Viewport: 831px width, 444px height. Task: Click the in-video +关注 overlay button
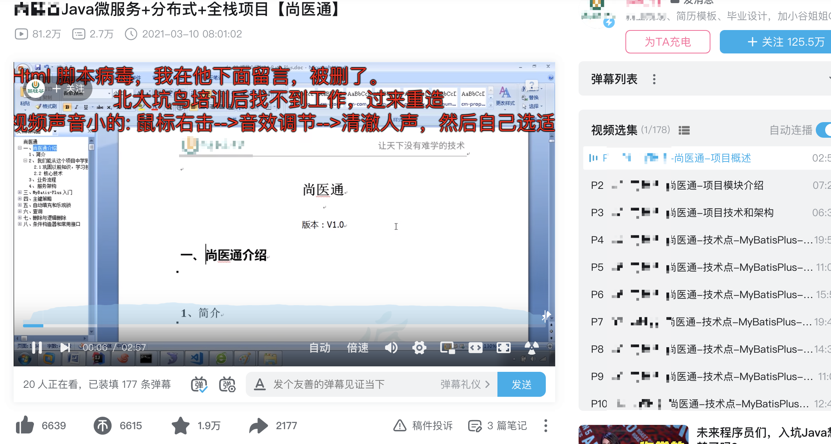click(69, 89)
